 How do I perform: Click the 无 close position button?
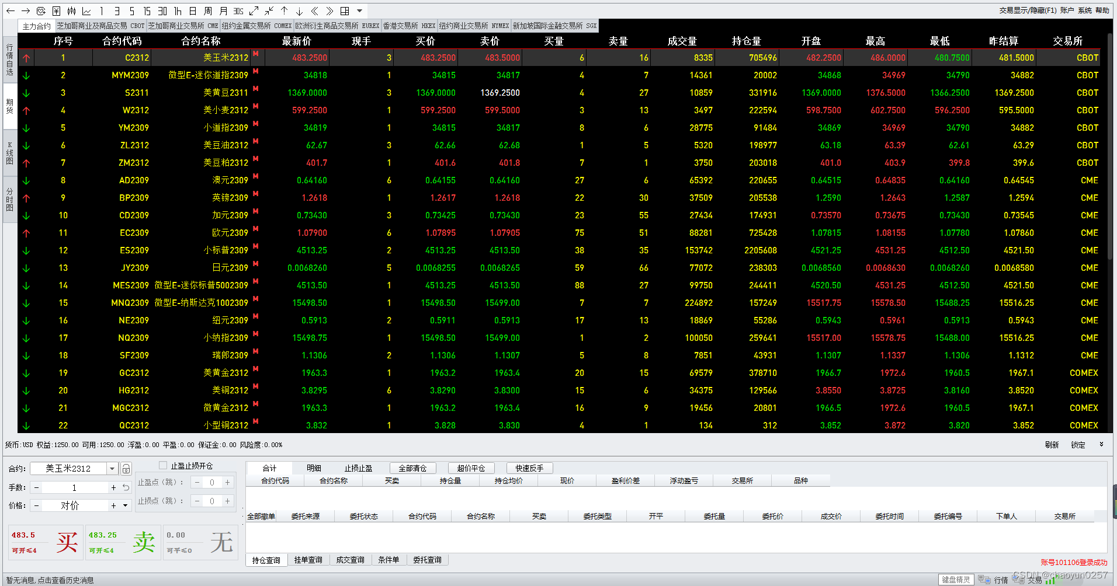[200, 542]
